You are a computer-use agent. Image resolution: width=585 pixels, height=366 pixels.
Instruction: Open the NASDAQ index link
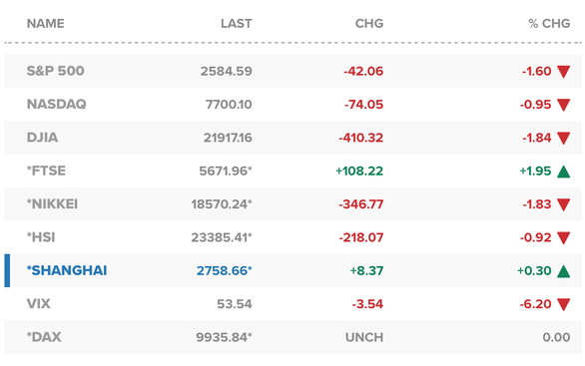56,104
